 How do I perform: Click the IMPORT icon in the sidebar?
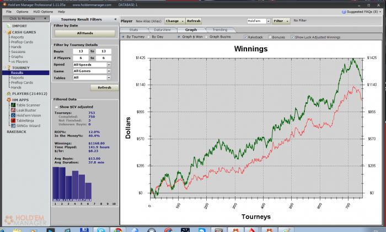click(x=9, y=26)
